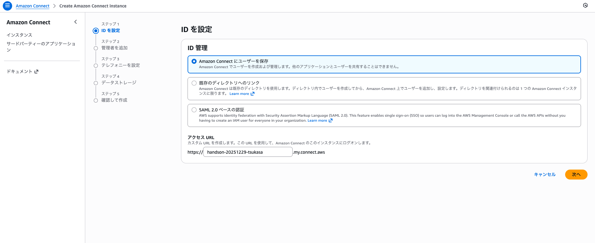Click the .my.connect.aws suffix text
595x243 pixels.
coord(309,152)
